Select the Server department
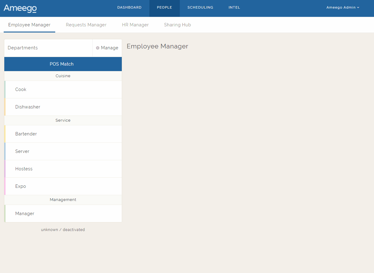Screen dimensions: 374x273 coord(22,151)
